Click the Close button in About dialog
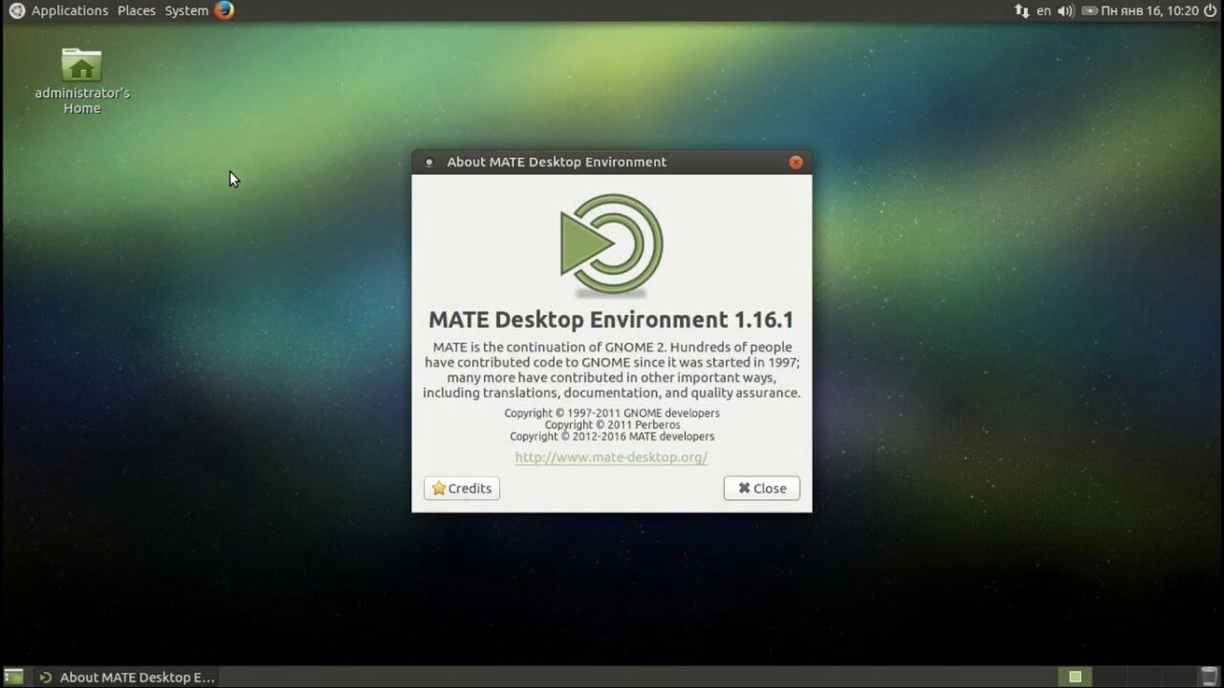 (x=762, y=488)
